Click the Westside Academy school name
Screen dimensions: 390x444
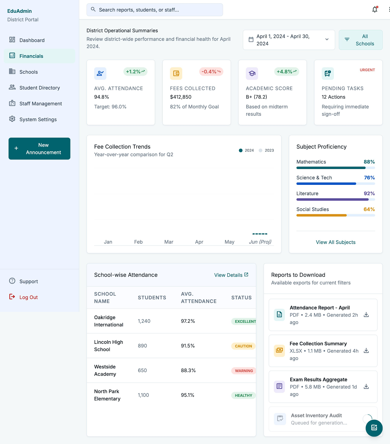point(105,370)
